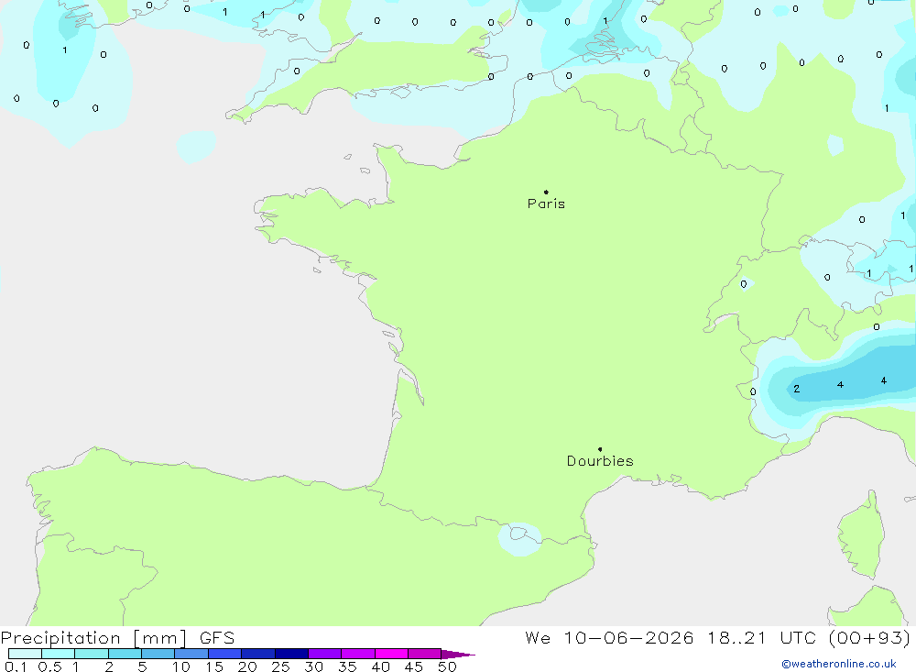
Task: Click the legend scale number 50
Action: coord(447,666)
